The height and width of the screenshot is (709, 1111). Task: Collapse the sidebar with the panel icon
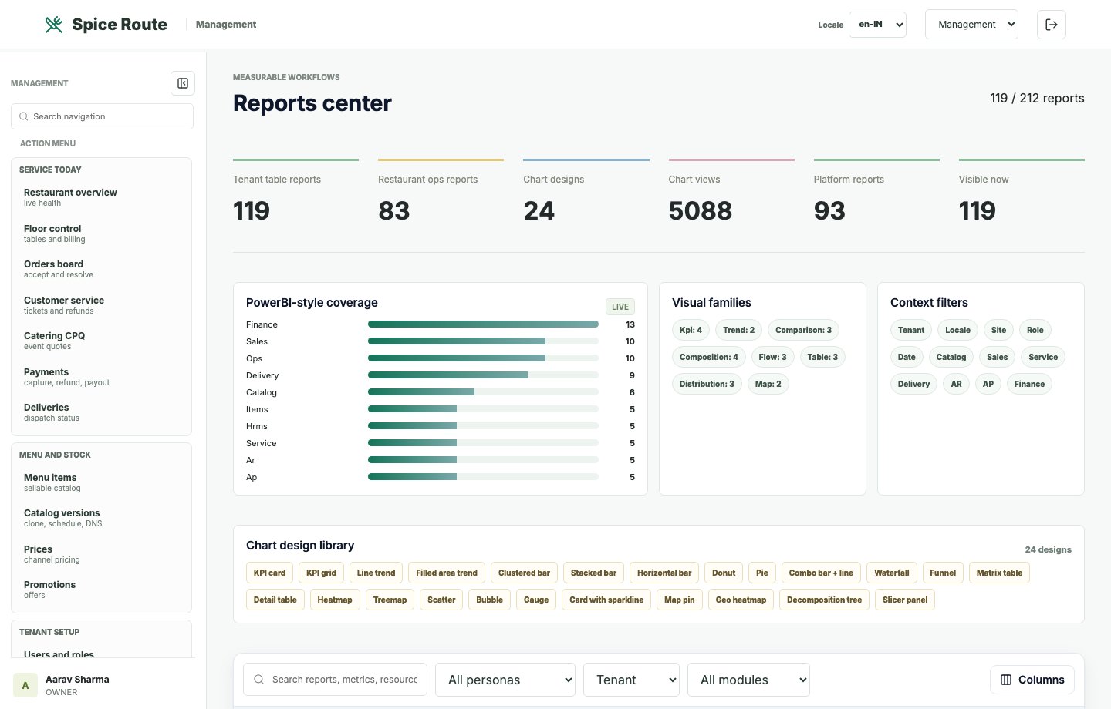coord(183,83)
